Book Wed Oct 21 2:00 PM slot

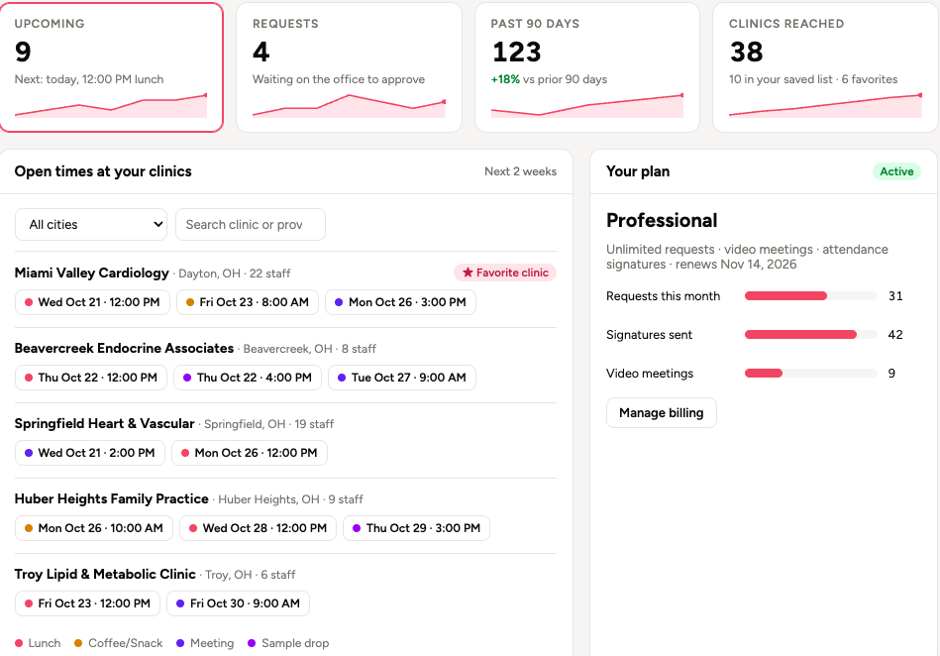pos(90,453)
